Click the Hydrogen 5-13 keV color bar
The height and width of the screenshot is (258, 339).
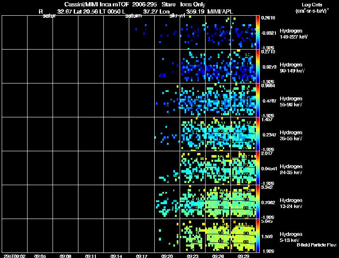tap(258, 236)
